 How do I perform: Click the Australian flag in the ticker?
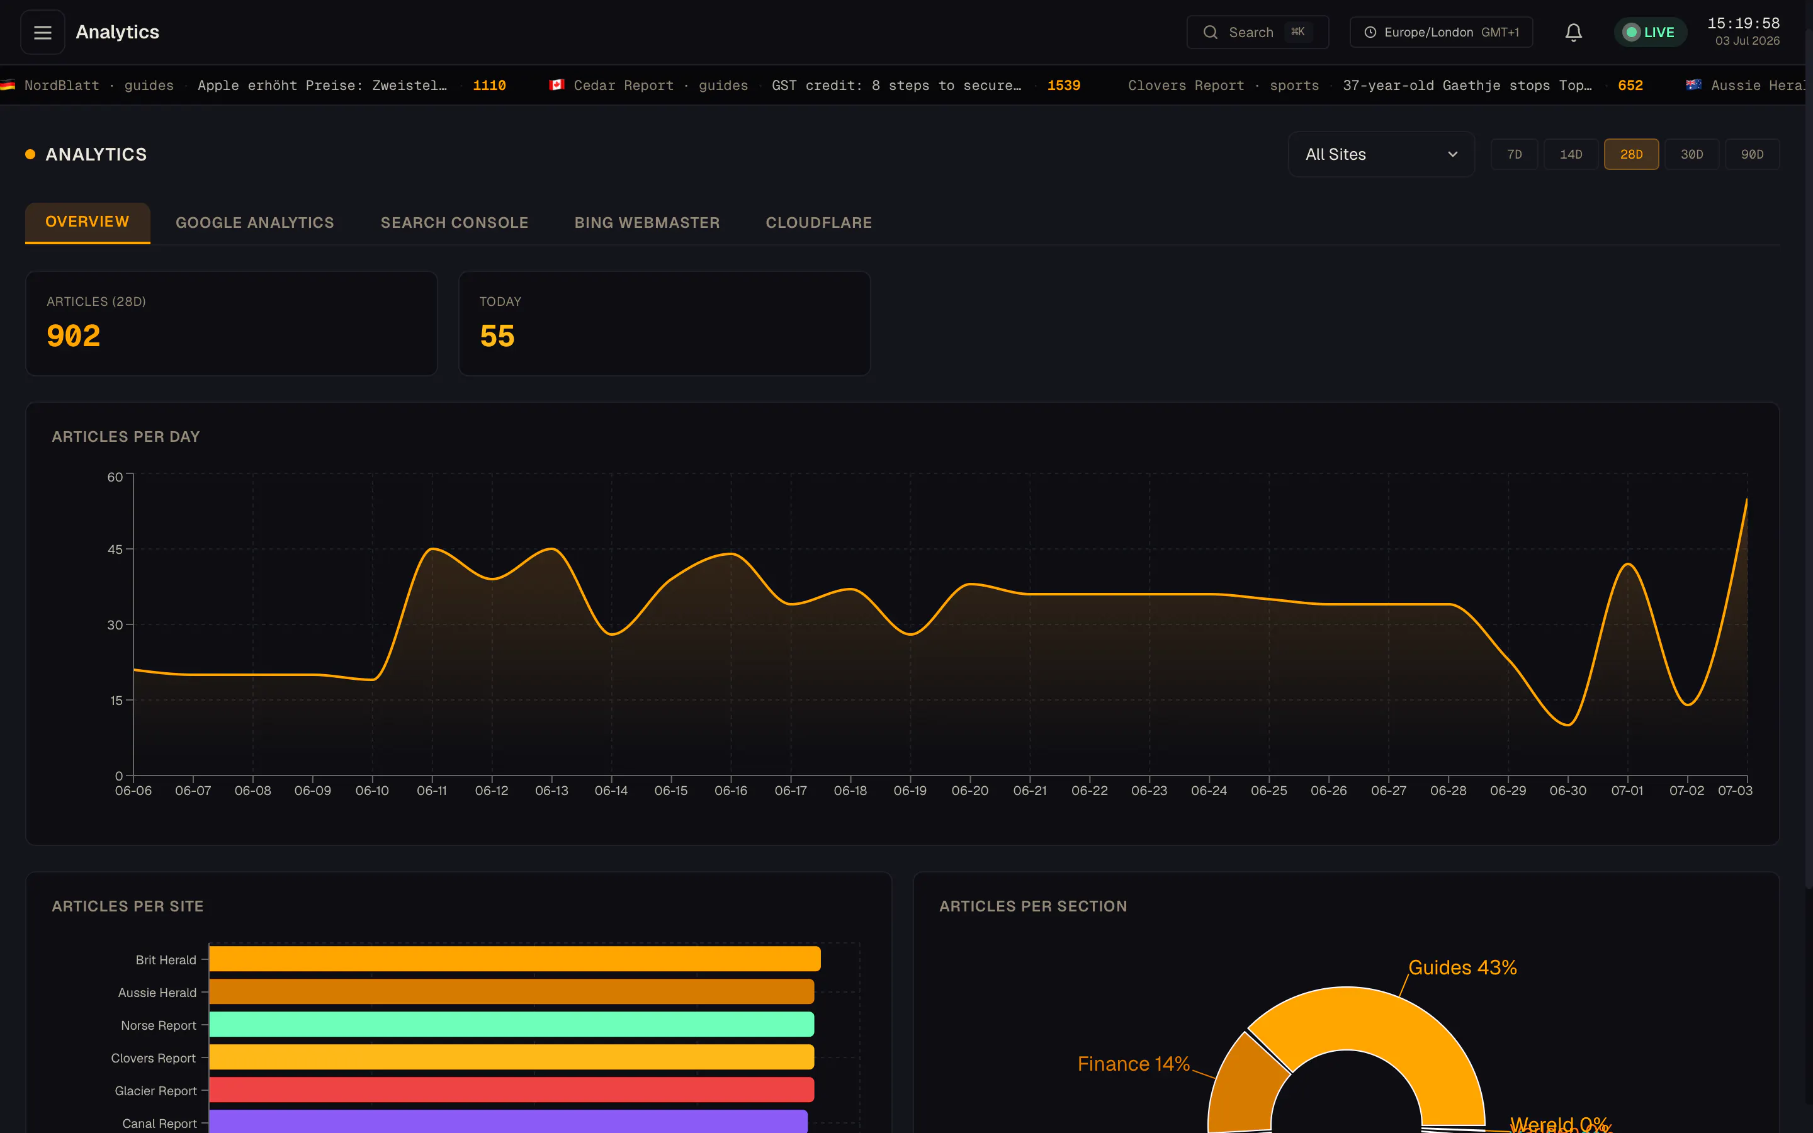point(1693,85)
